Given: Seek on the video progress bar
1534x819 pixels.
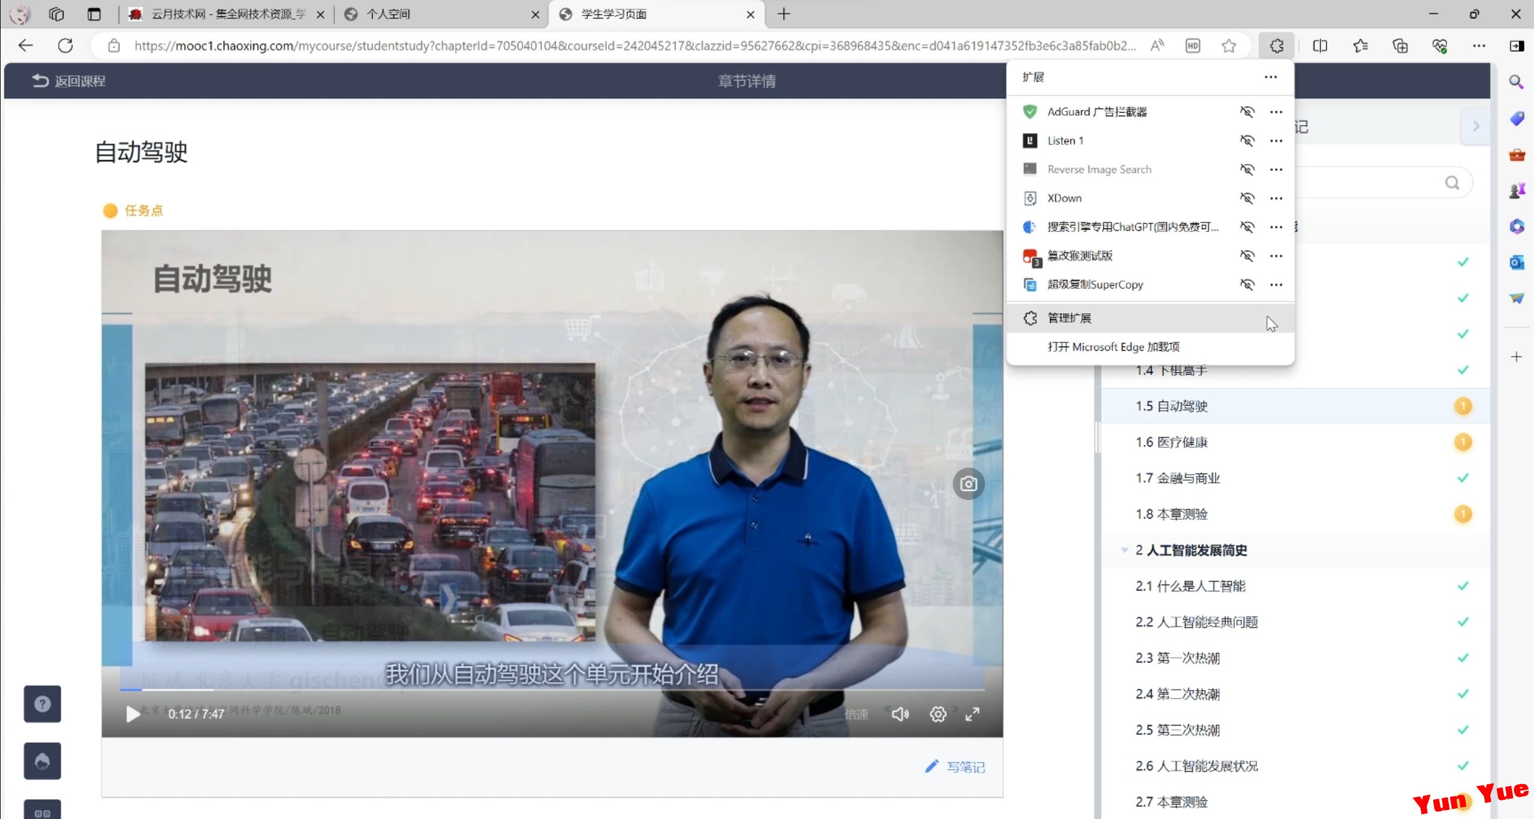Looking at the screenshot, I should click(552, 689).
